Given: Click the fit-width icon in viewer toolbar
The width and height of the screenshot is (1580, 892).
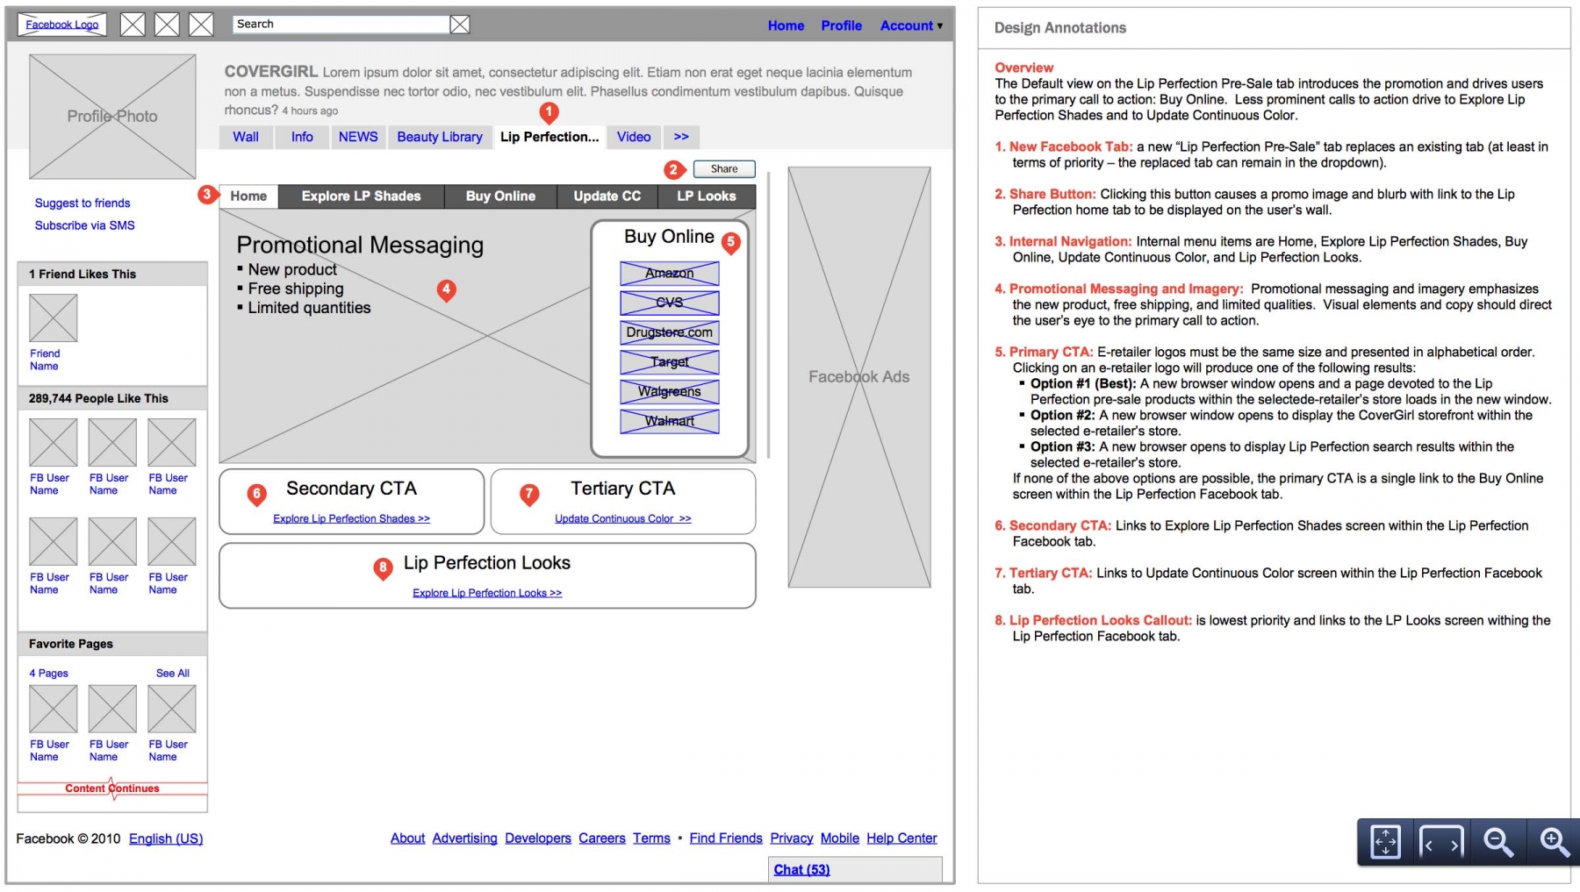Looking at the screenshot, I should coord(1441,842).
